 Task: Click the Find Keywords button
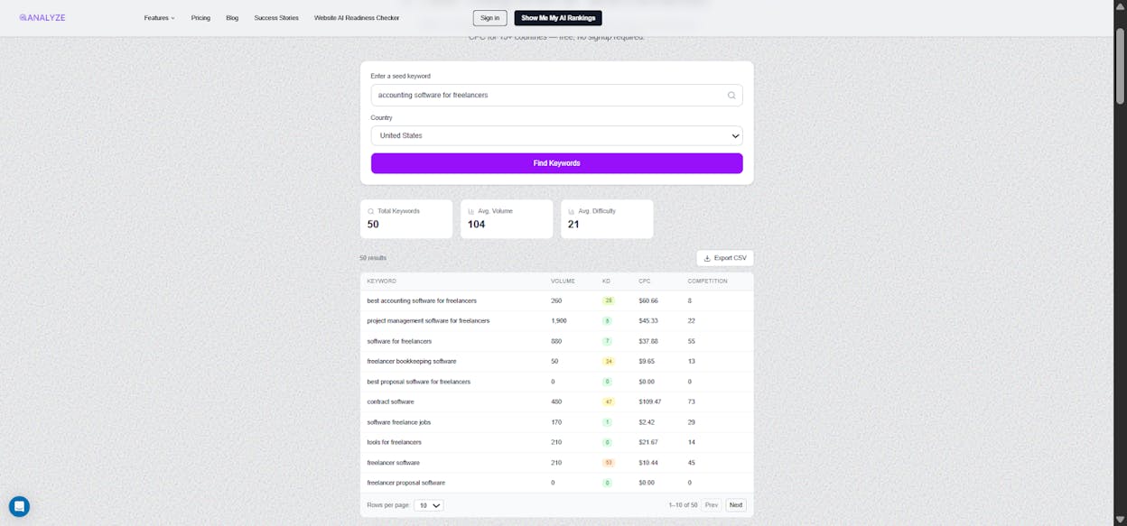556,163
